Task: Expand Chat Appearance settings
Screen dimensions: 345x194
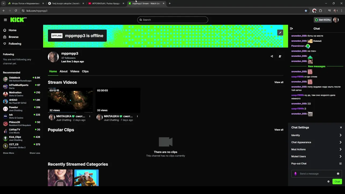Action: [316, 142]
